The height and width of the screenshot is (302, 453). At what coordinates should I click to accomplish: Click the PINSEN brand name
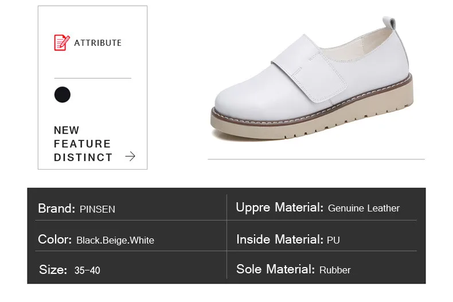(97, 209)
